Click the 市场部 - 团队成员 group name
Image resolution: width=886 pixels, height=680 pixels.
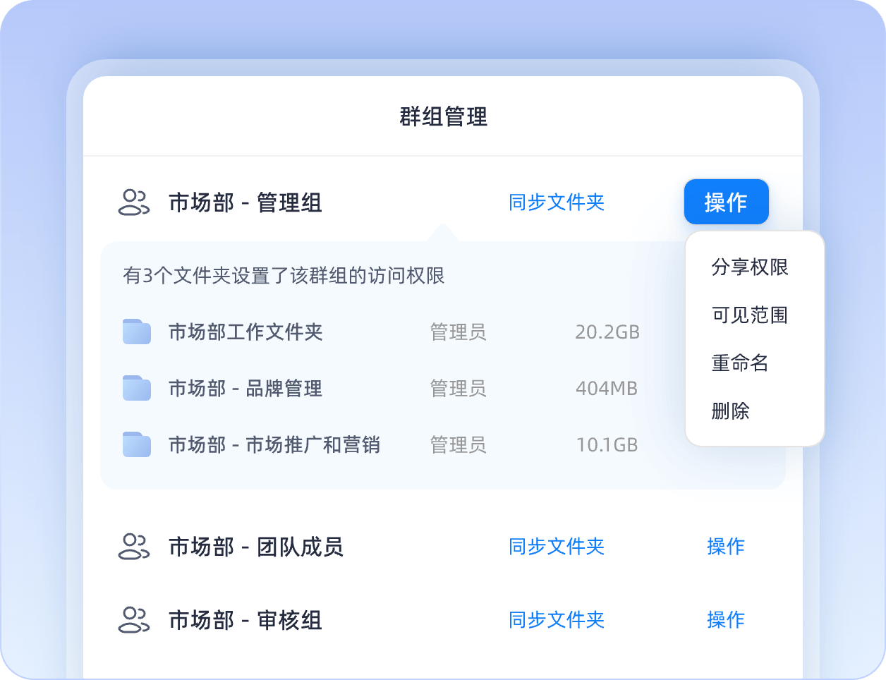click(255, 547)
